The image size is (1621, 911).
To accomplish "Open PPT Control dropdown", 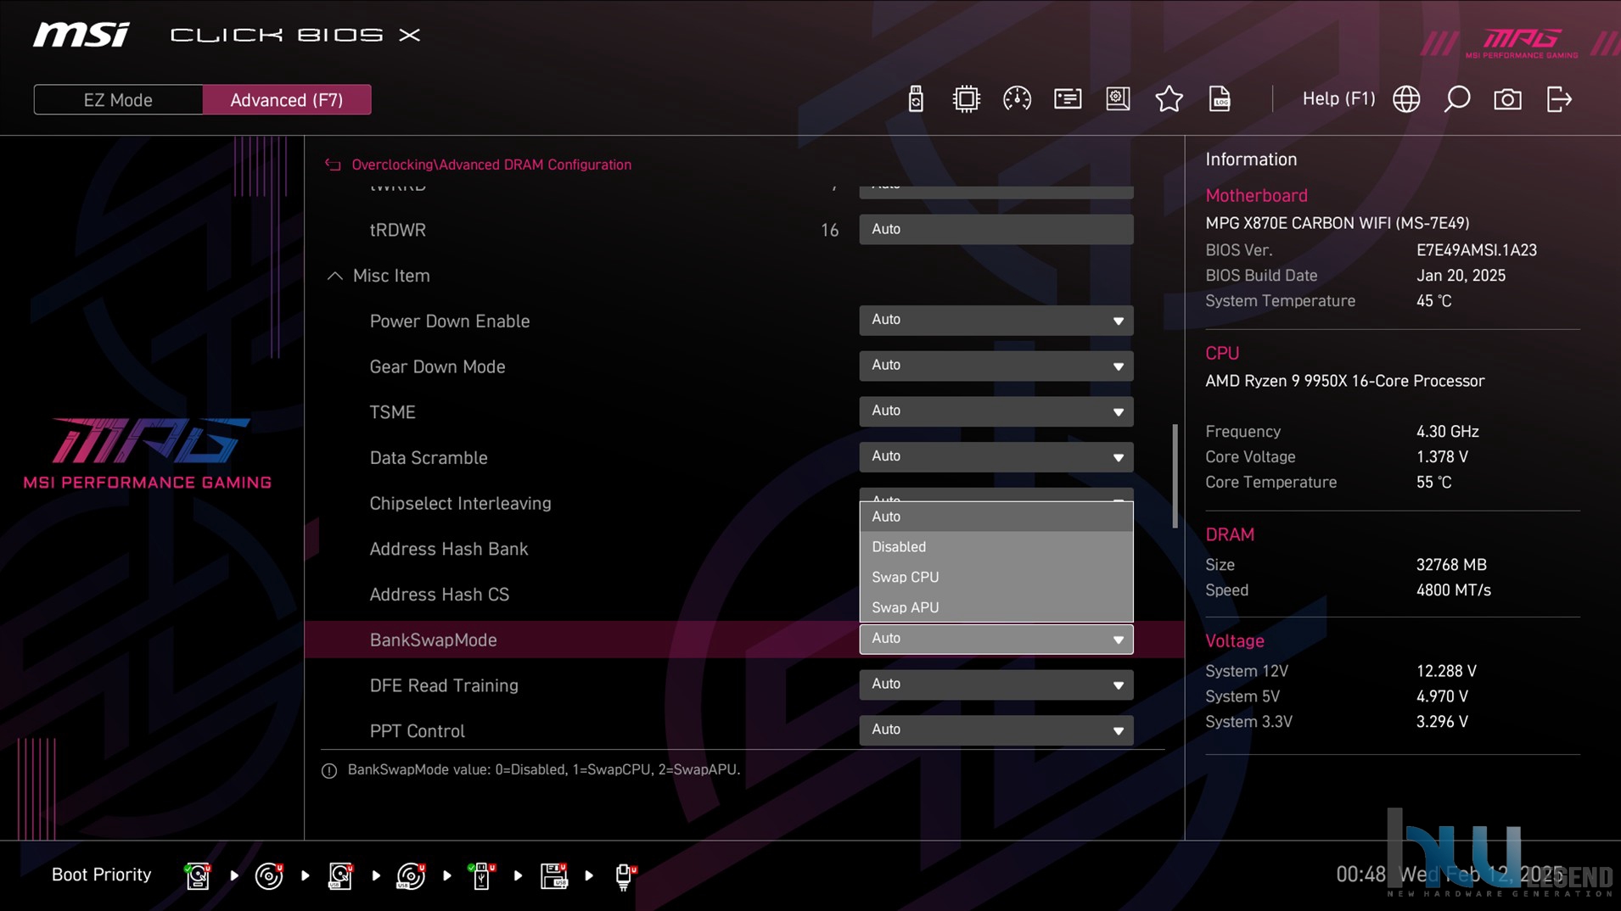I will pos(996,730).
